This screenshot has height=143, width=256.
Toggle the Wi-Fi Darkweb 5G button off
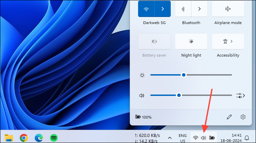[x=146, y=9]
